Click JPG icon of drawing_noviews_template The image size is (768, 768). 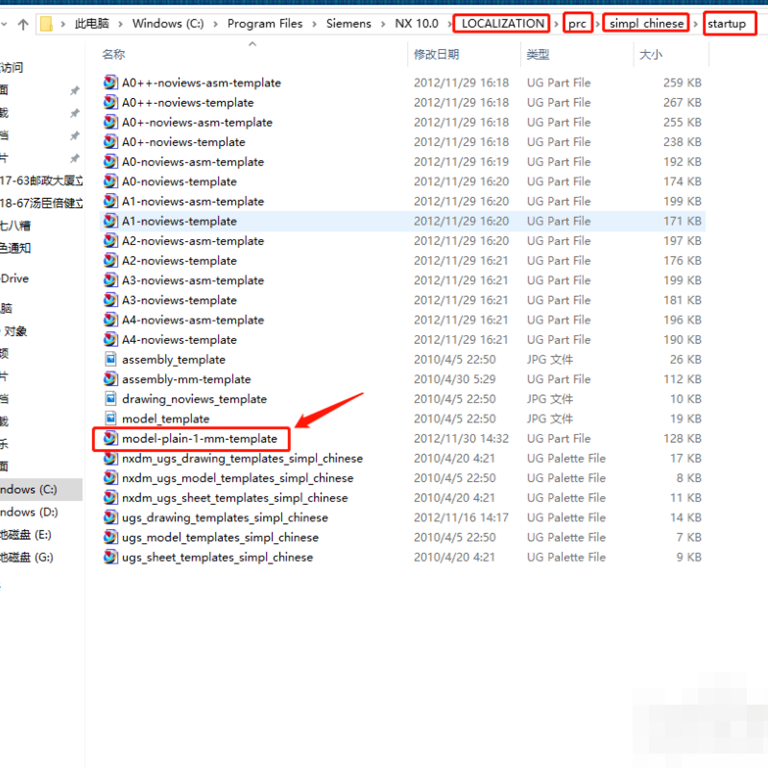(110, 398)
